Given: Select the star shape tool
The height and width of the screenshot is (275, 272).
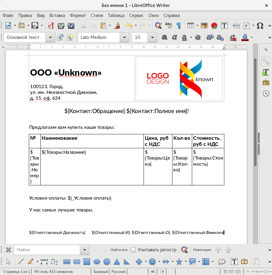Looking at the screenshot, I should 179,261.
